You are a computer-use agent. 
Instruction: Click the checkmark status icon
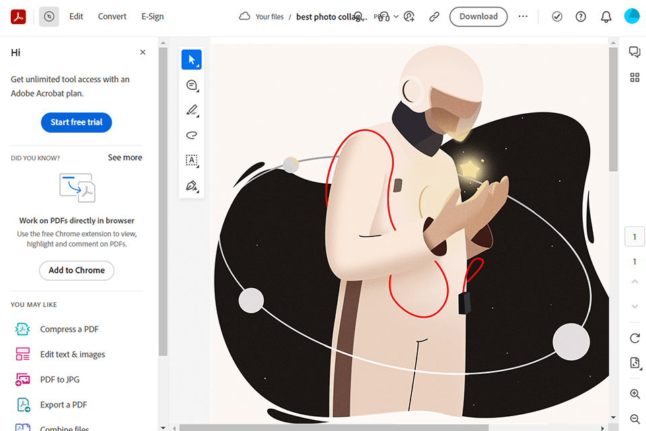tap(557, 16)
